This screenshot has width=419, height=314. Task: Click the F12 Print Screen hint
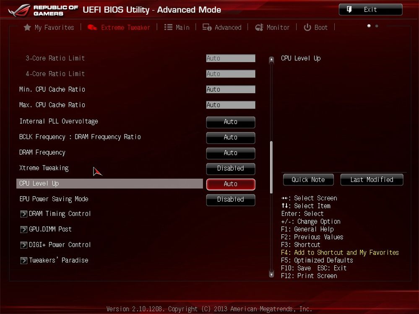pos(309,276)
